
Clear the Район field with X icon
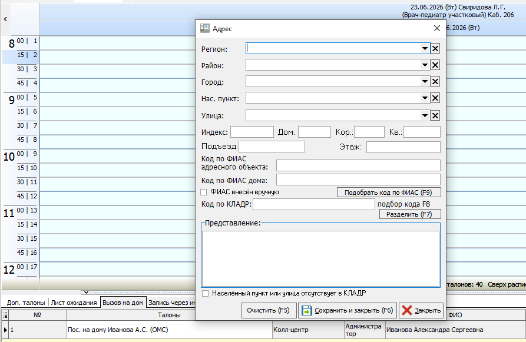pos(435,65)
